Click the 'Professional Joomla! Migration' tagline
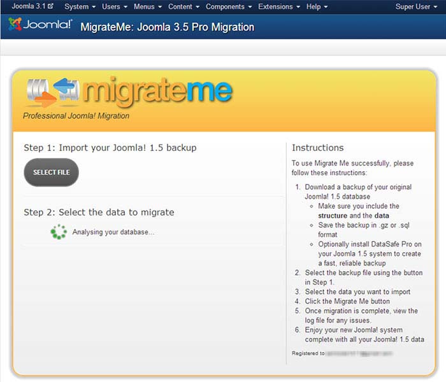The height and width of the screenshot is (382, 446). coord(76,116)
